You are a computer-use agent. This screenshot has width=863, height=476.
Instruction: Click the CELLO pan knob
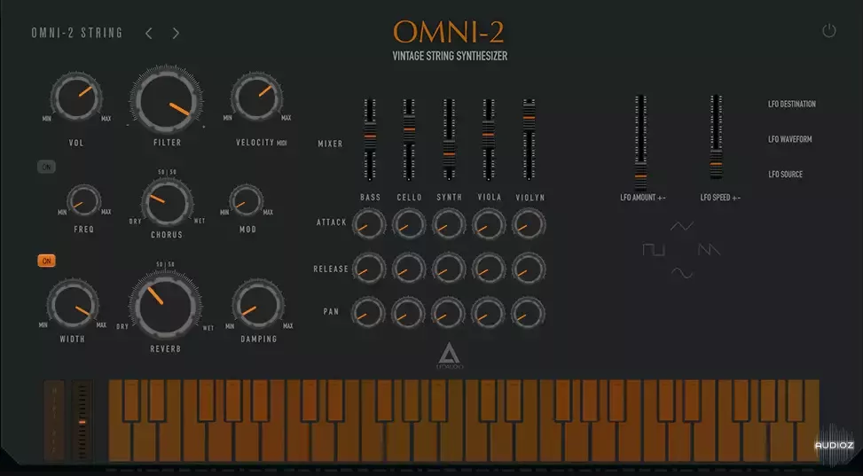click(408, 313)
